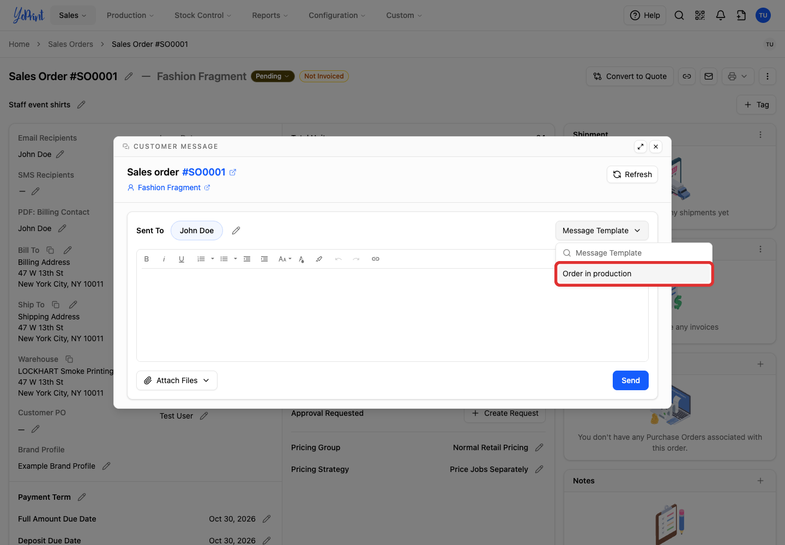Copy the sales order link
Screen dimensions: 785x545
point(687,76)
